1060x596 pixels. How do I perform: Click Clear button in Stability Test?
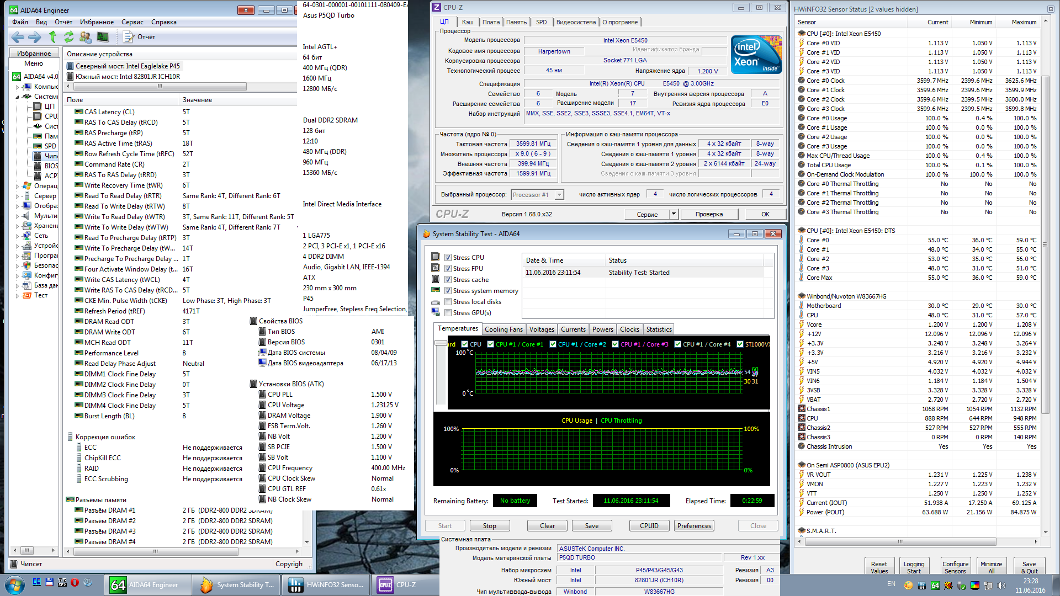[547, 526]
